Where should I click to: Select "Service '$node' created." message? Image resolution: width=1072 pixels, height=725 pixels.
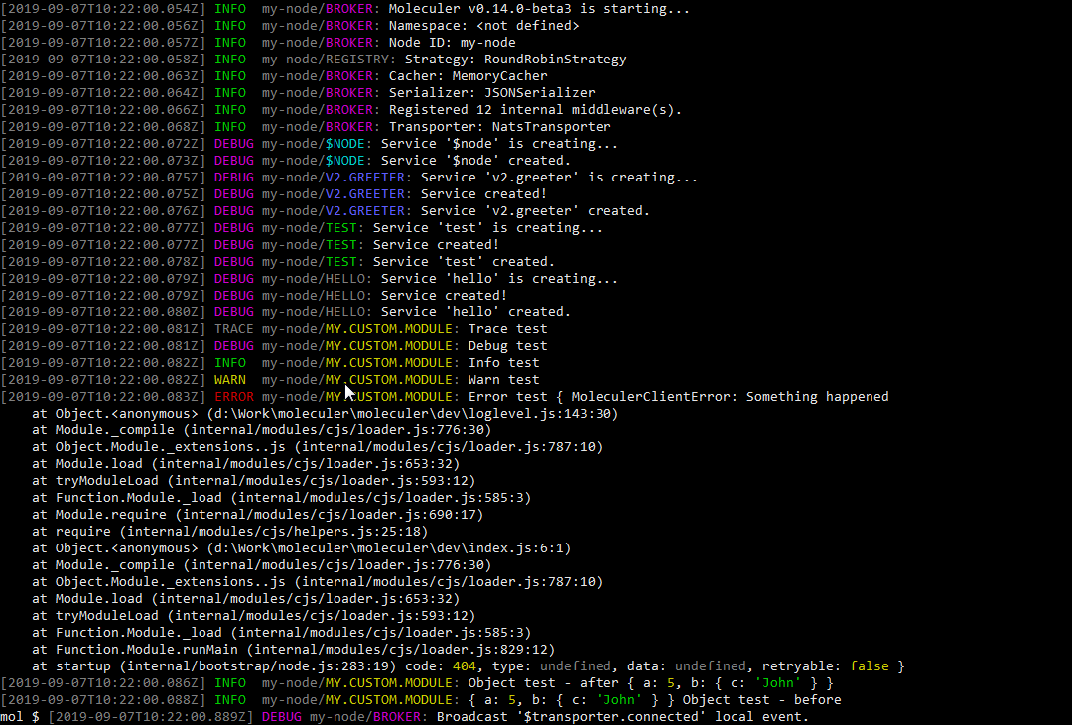475,161
